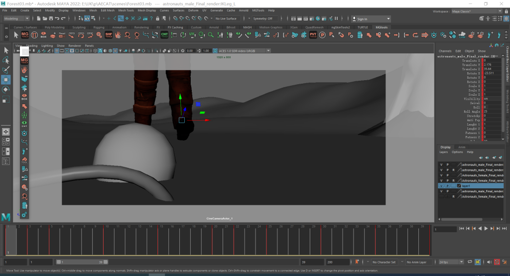The height and width of the screenshot is (276, 510).
Task: Click the set key icon in the range bar
Action: pos(357,262)
